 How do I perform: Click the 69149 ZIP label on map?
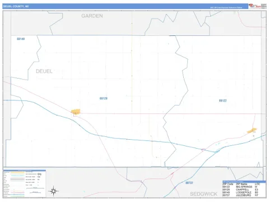[x=21, y=39]
